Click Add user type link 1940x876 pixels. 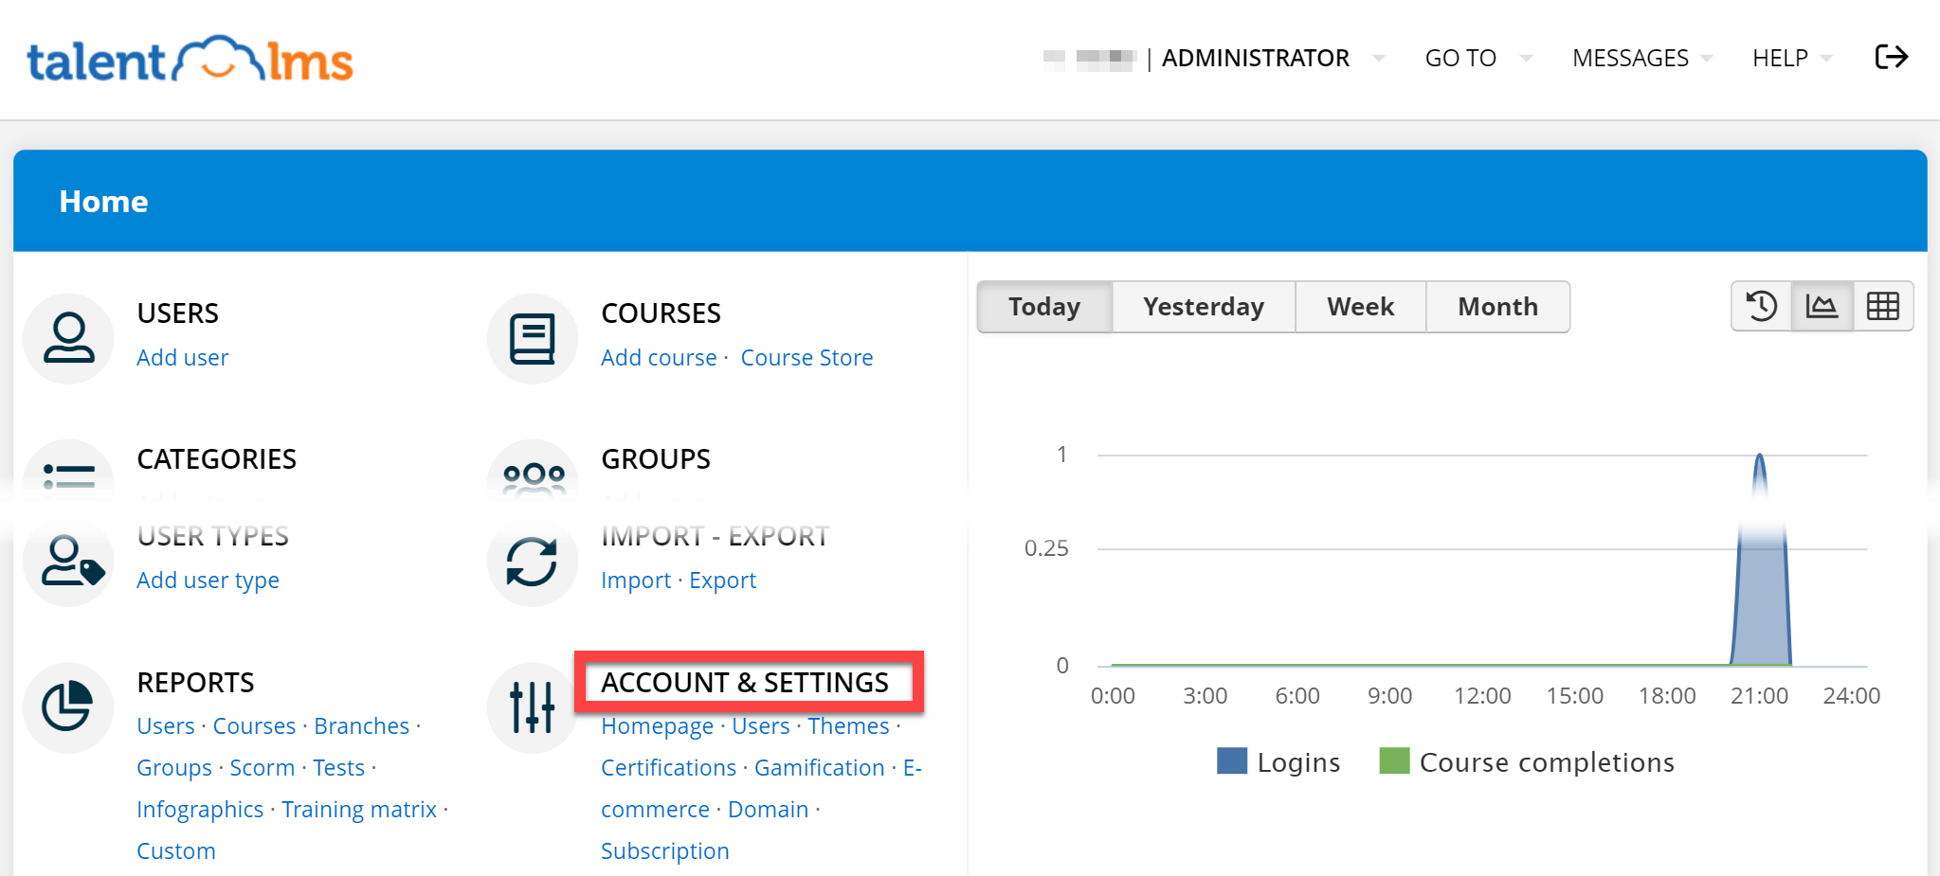tap(208, 580)
